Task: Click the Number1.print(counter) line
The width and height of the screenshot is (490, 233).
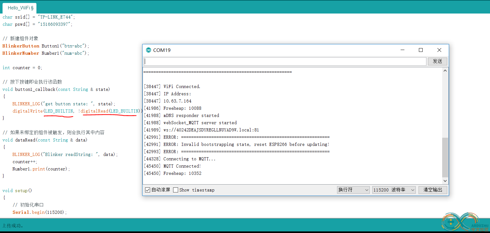Action: (x=41, y=169)
